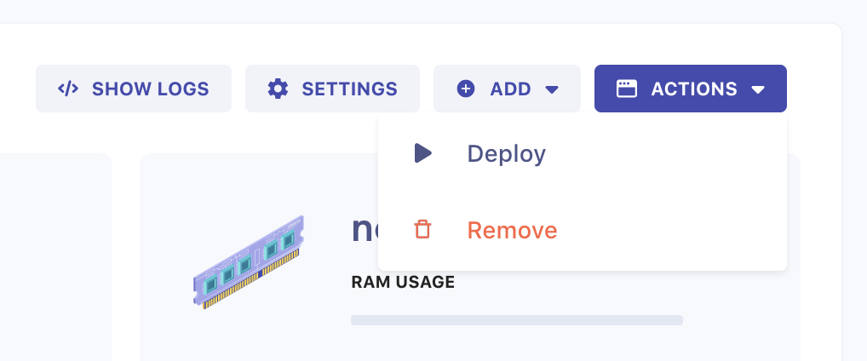The height and width of the screenshot is (361, 867).
Task: Click the RAM usage progress bar
Action: coord(516,320)
